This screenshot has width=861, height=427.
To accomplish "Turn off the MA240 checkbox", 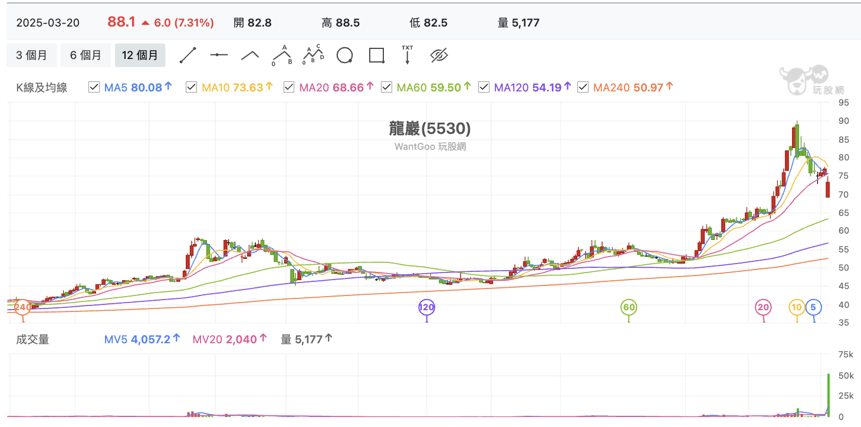I will coord(582,87).
